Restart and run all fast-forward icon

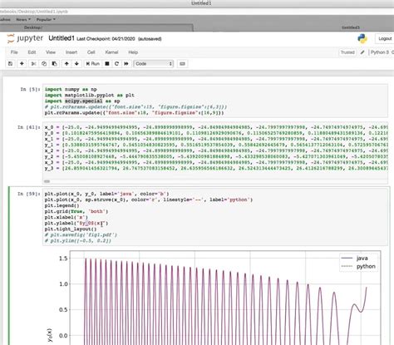click(x=126, y=64)
